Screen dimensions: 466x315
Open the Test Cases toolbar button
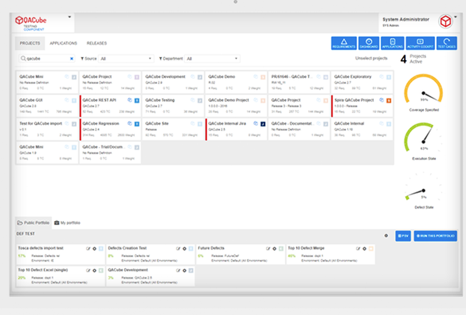446,43
